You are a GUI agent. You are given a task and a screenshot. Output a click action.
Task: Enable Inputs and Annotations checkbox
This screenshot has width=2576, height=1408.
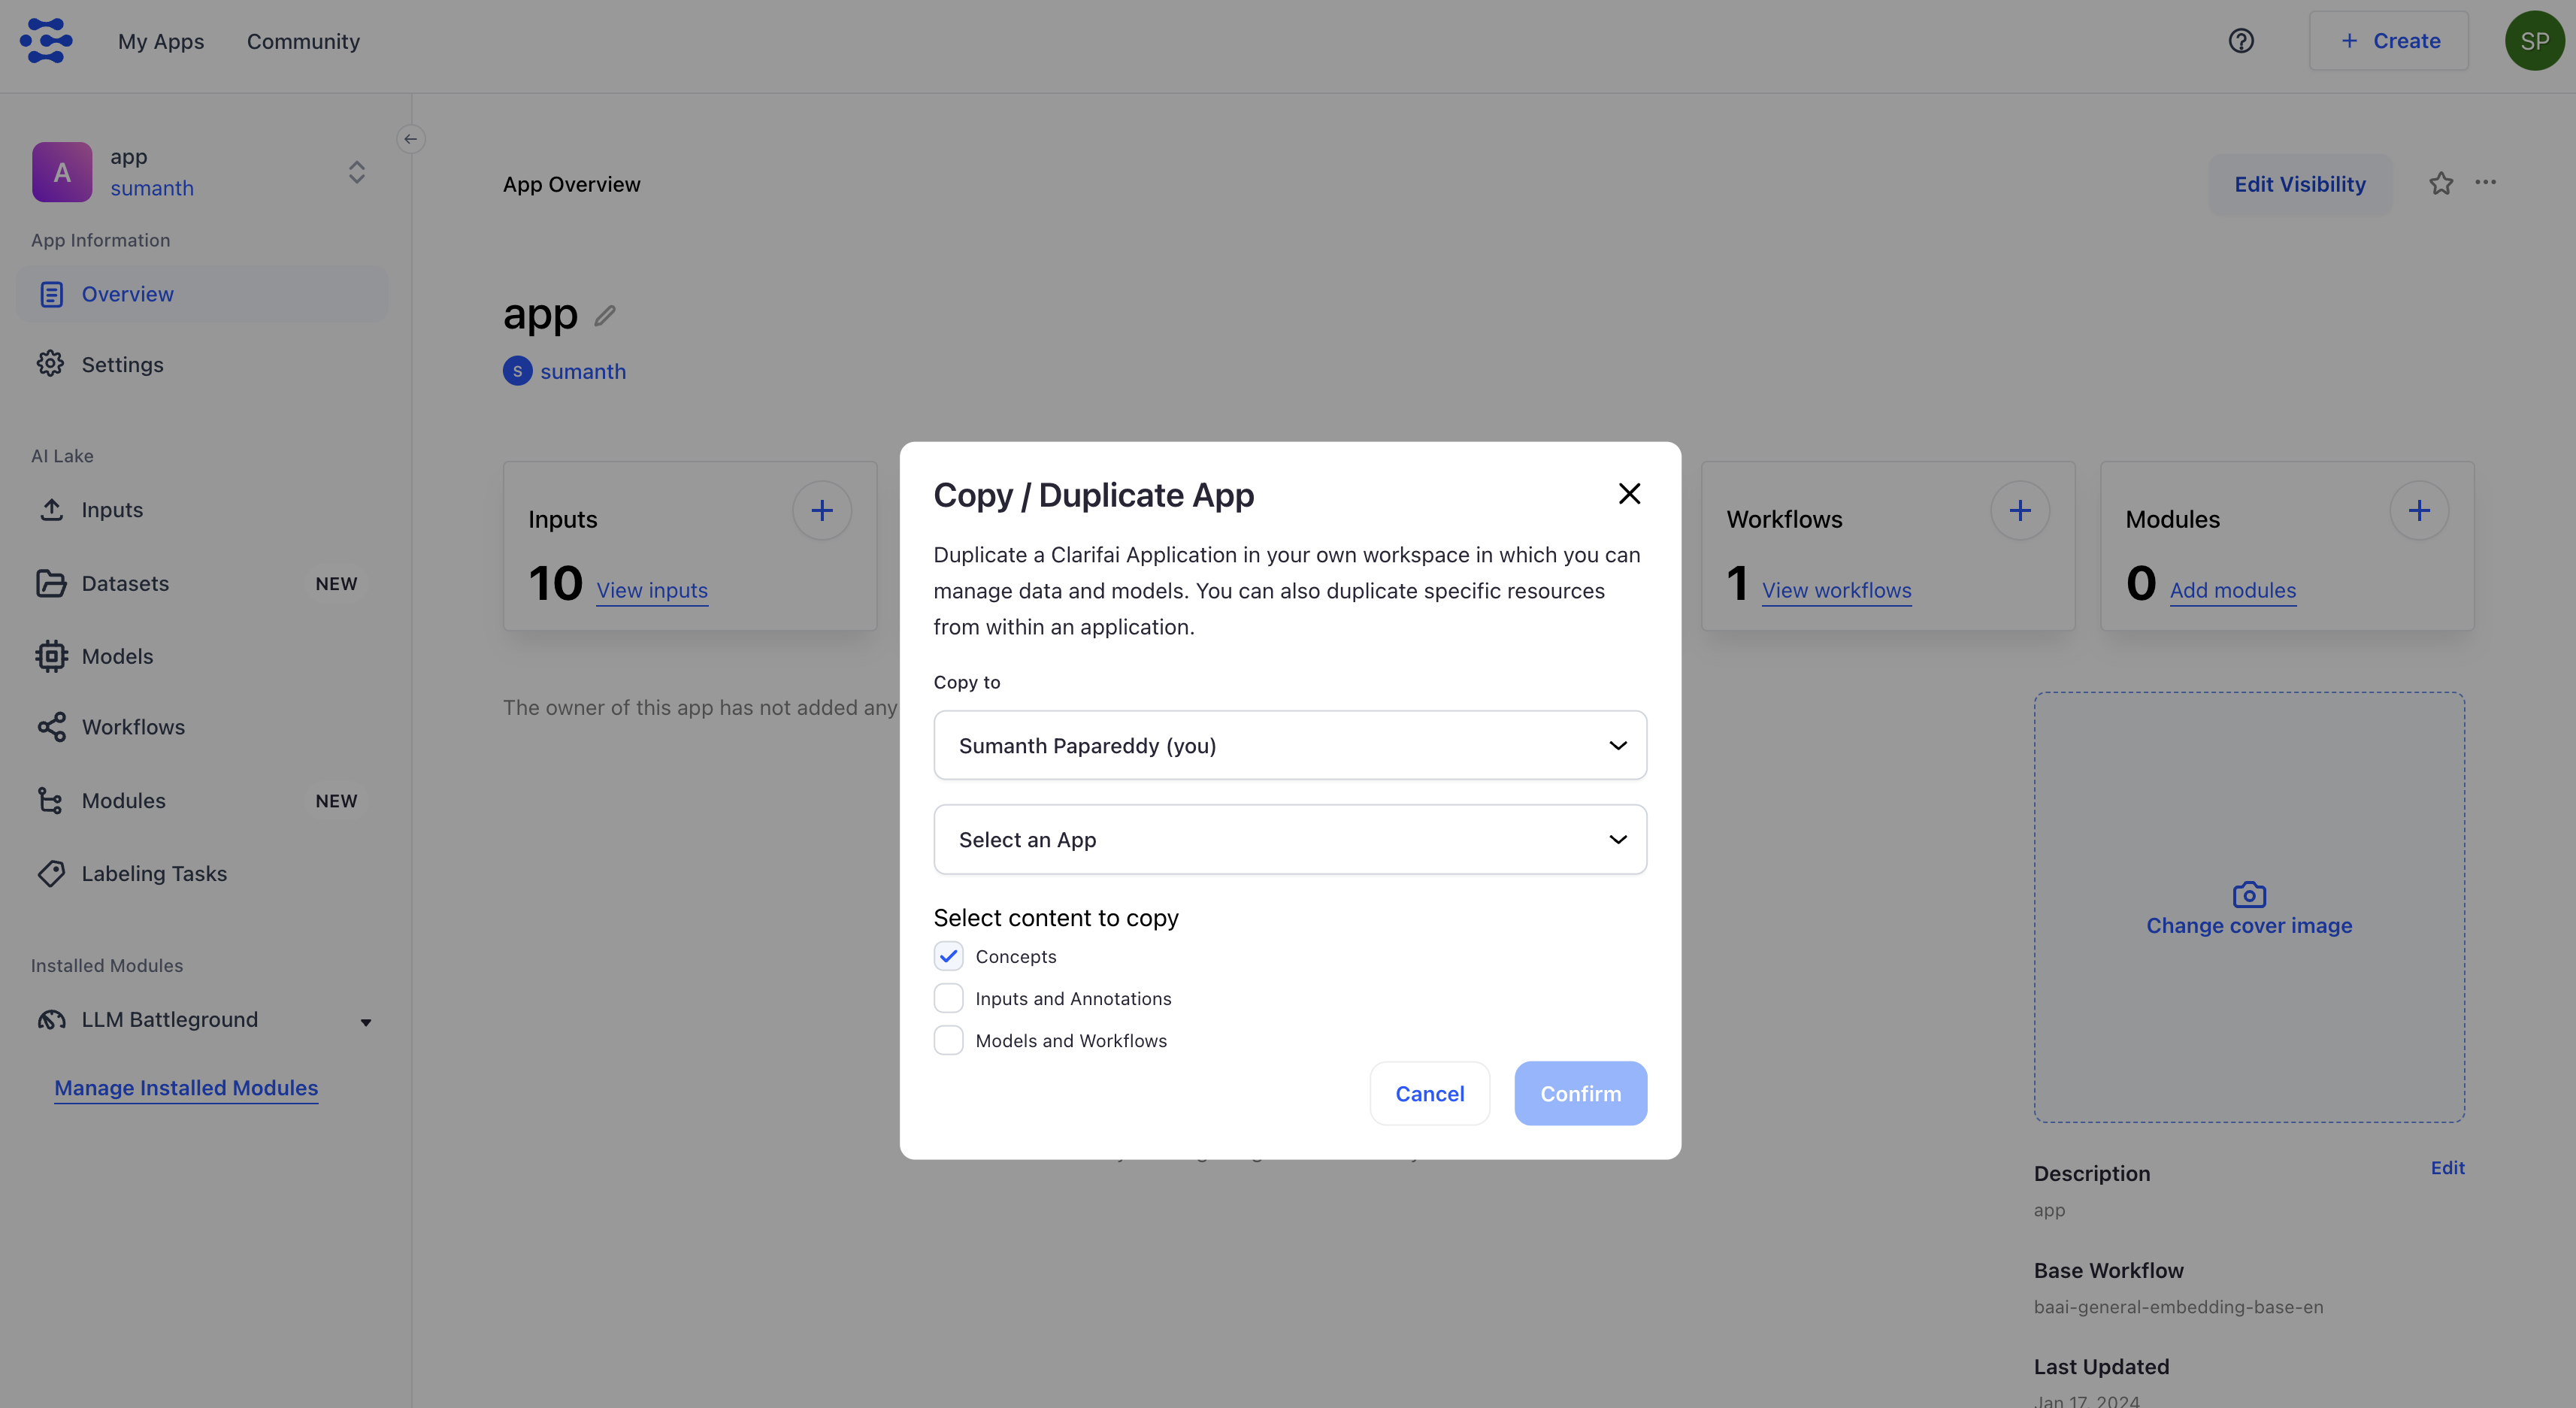(948, 999)
